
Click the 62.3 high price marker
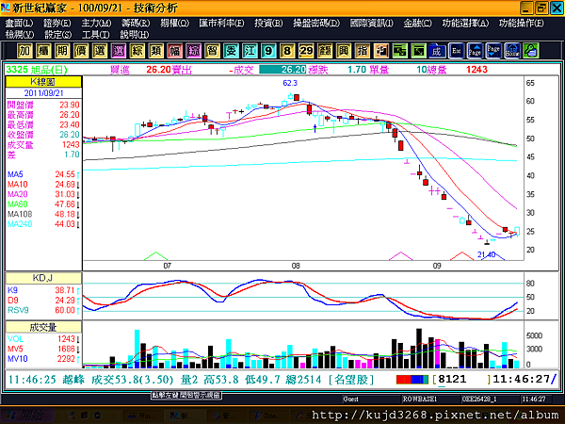(x=290, y=83)
